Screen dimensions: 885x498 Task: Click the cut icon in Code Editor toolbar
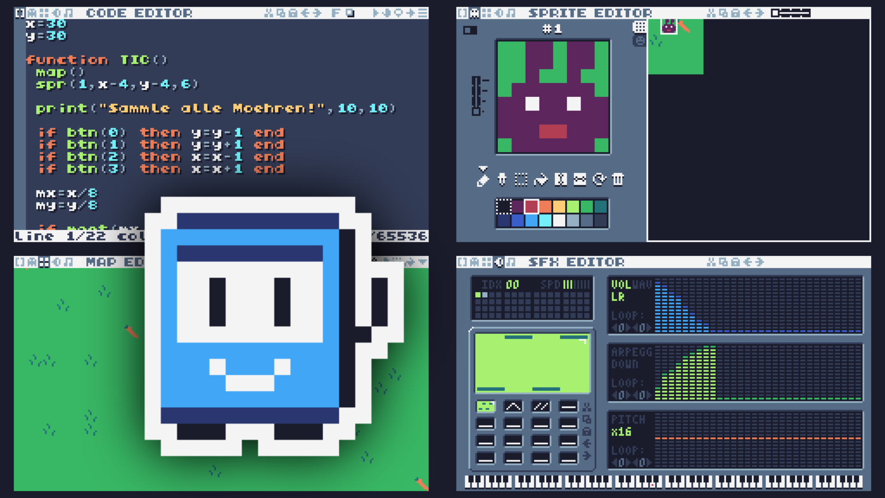[x=269, y=13]
